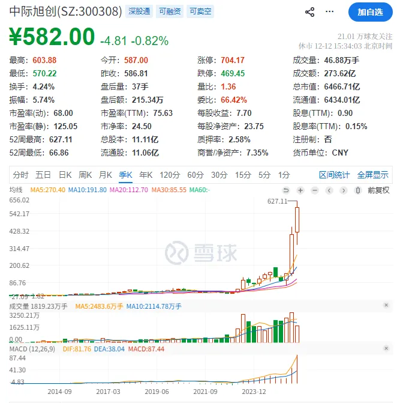Image resolution: width=397 pixels, height=403 pixels.
Task: Click the chart orientation toggle icon
Action: (x=358, y=190)
